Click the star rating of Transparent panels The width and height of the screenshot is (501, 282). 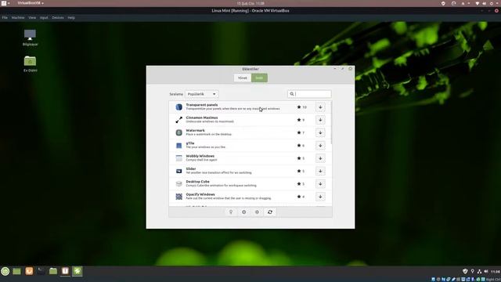coord(301,107)
